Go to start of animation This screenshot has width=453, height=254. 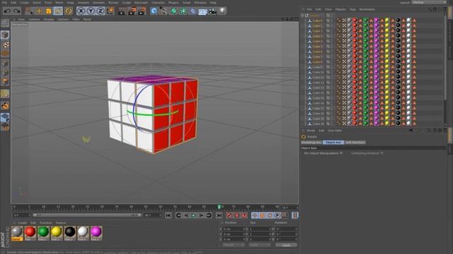point(168,215)
